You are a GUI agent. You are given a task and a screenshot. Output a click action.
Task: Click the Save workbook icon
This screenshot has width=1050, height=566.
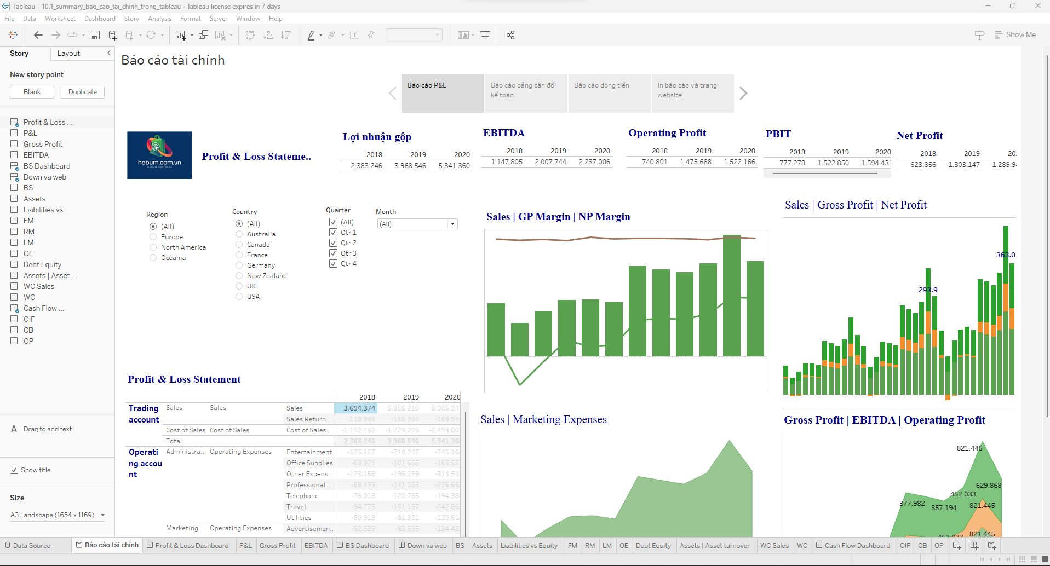(x=95, y=35)
